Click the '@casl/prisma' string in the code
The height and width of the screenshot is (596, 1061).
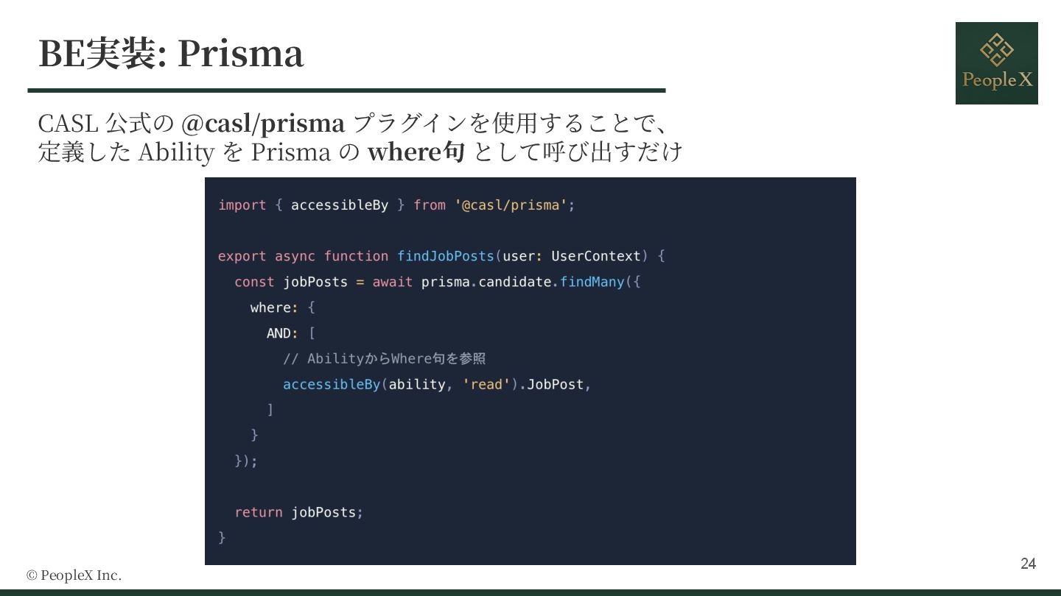(510, 205)
